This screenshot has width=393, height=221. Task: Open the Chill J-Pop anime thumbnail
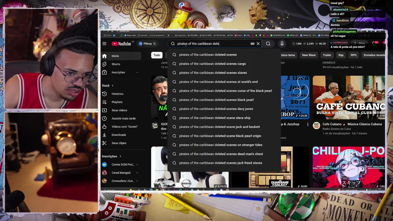click(x=349, y=167)
